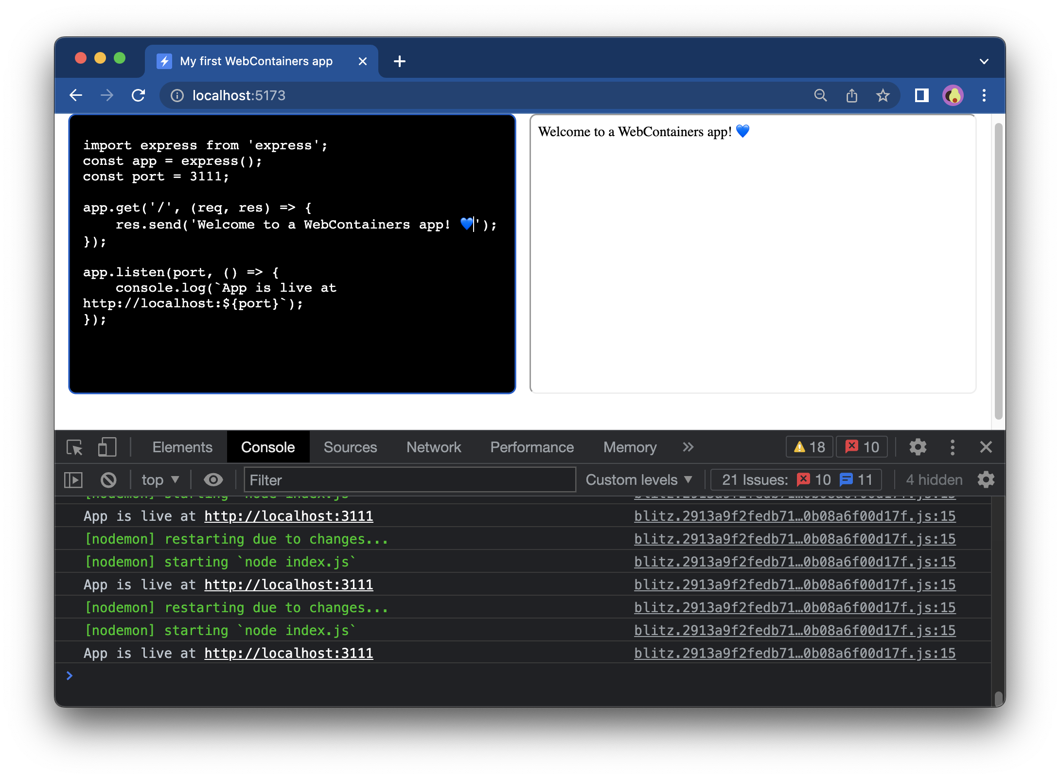The image size is (1060, 779).
Task: Select the inspect element tool in DevTools
Action: coord(74,447)
